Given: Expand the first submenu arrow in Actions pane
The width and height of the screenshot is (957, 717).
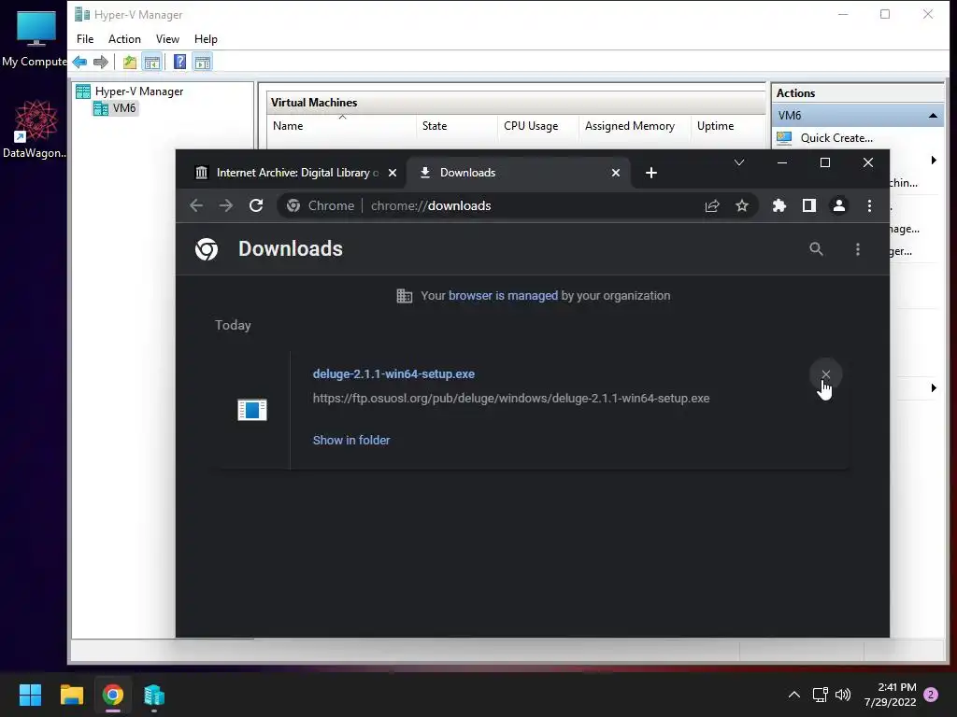Looking at the screenshot, I should (x=934, y=161).
